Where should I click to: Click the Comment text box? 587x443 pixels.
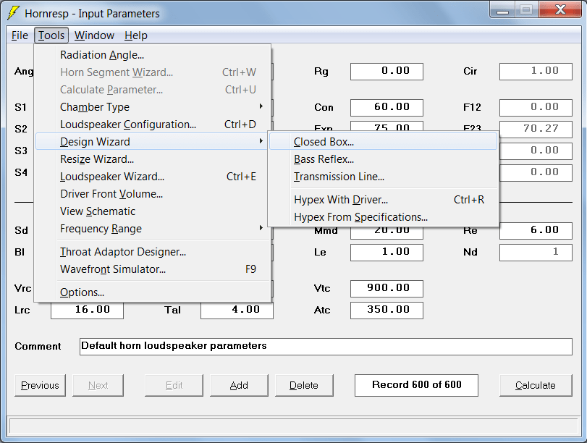(x=326, y=347)
